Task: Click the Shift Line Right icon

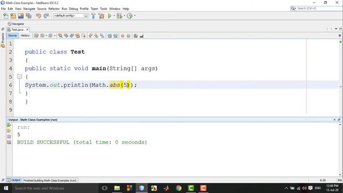Action: click(x=115, y=36)
